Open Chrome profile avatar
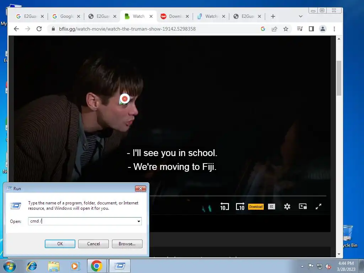This screenshot has height=273, width=364. [323, 29]
